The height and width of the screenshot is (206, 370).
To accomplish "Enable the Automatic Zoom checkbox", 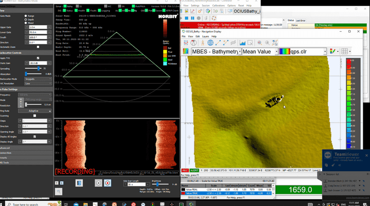I will (38, 47).
